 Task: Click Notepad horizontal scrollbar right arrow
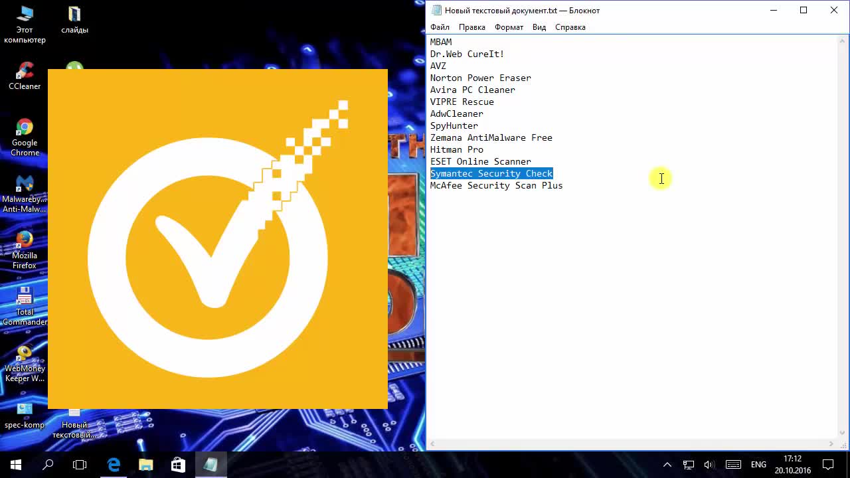point(831,444)
